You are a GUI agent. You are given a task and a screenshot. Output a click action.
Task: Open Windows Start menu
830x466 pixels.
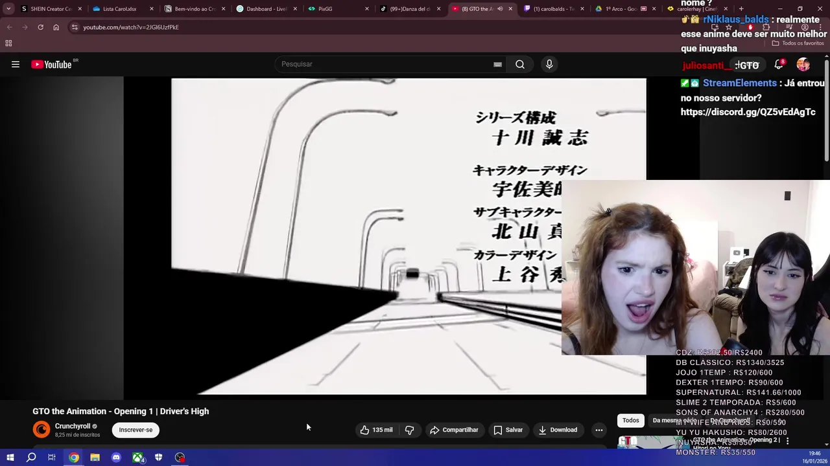(x=10, y=458)
